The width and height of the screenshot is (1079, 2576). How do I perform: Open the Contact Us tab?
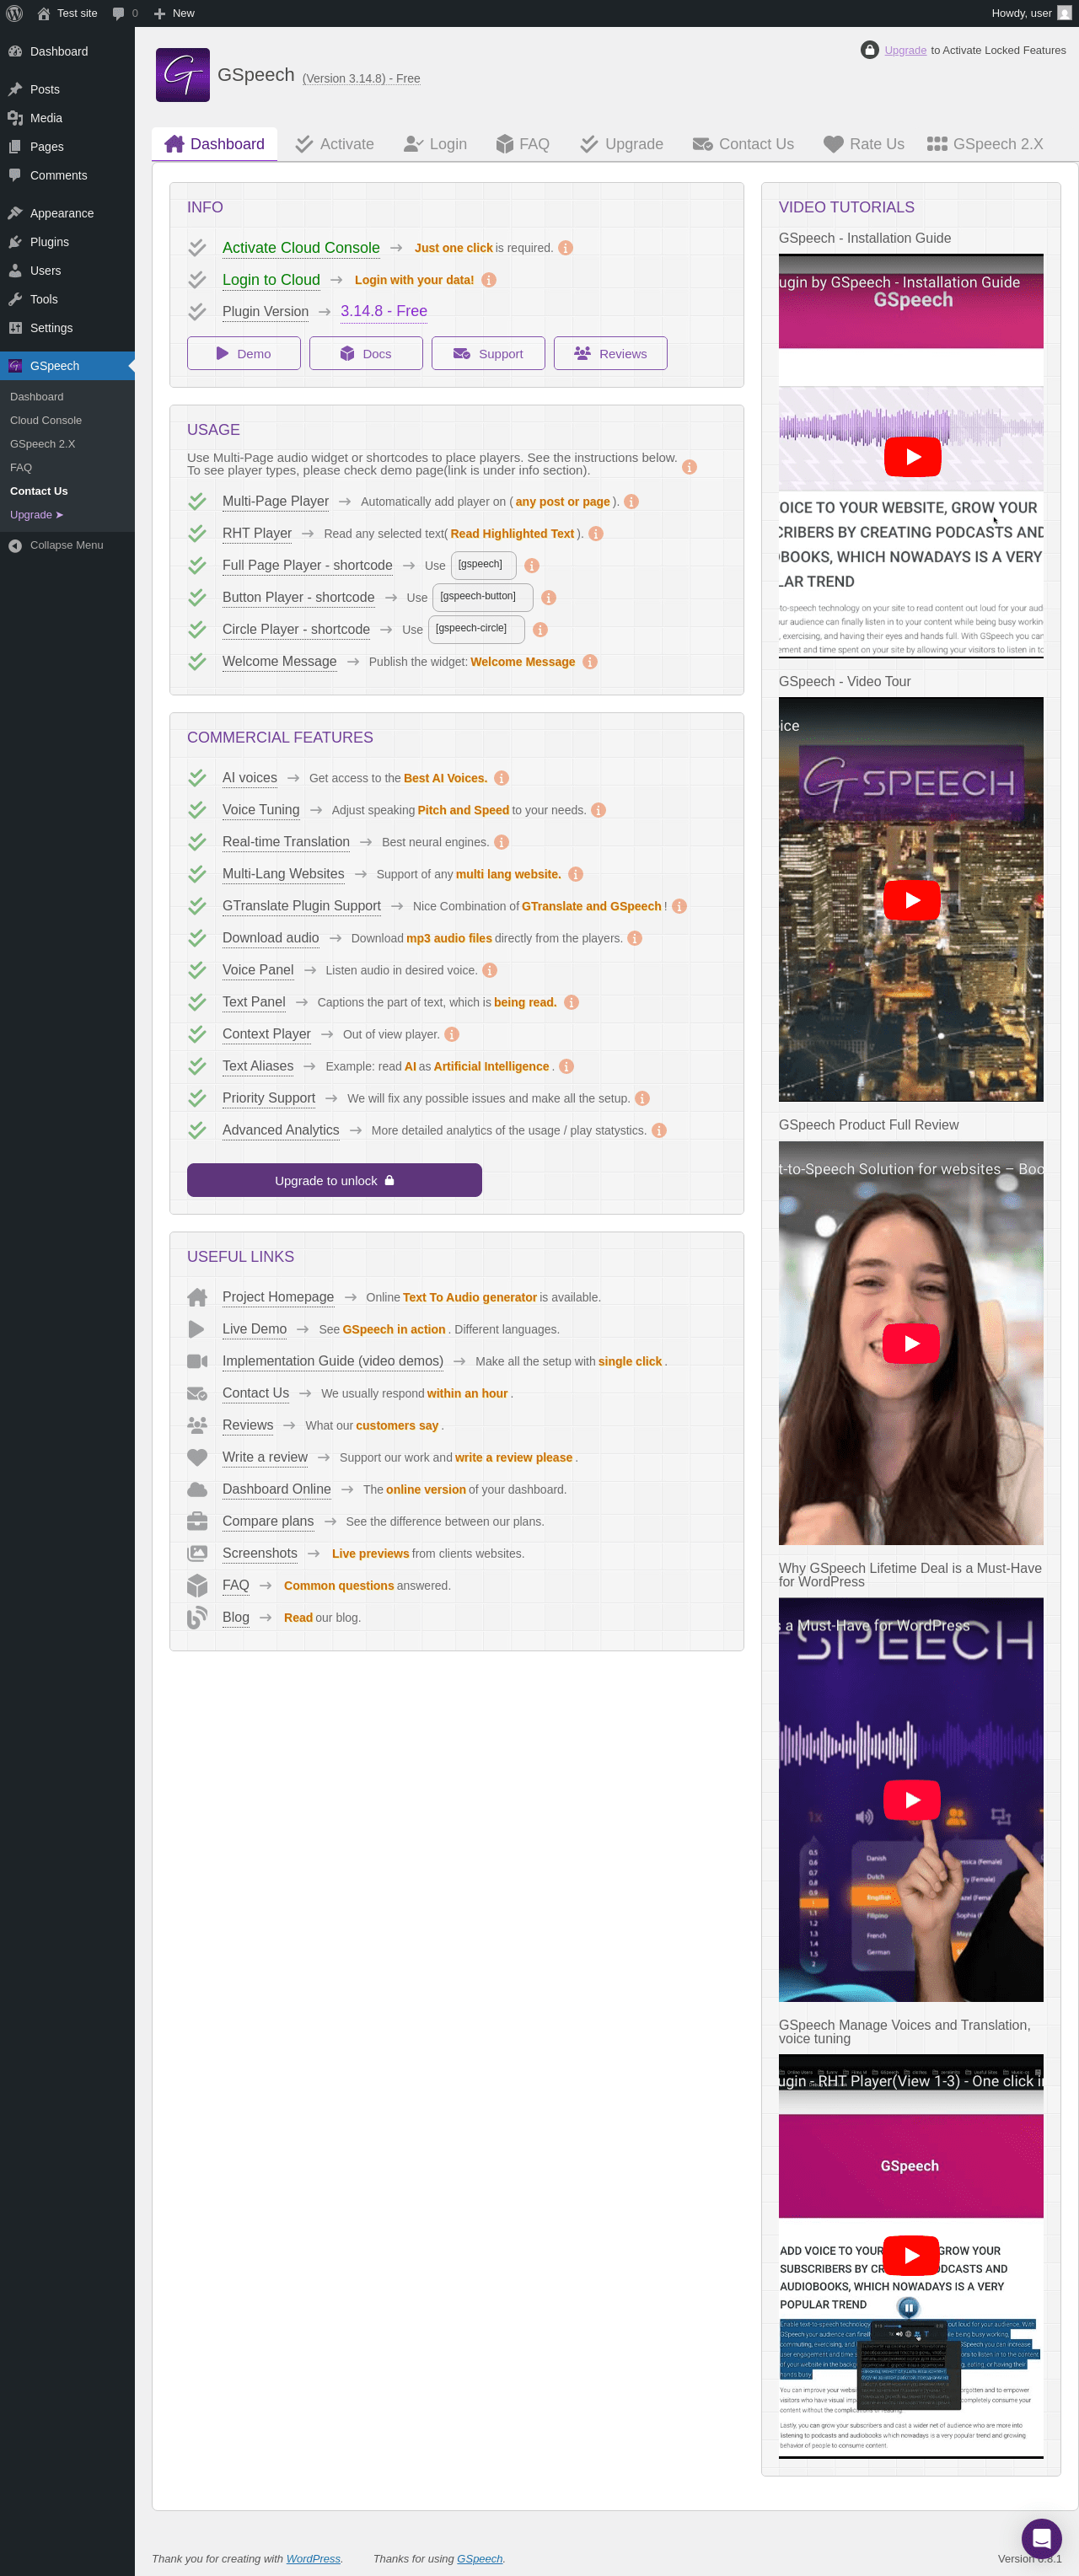tap(743, 144)
